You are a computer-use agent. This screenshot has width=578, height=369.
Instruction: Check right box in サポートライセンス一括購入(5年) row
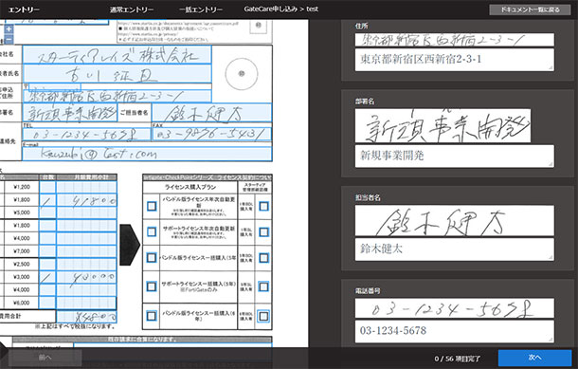click(x=263, y=286)
